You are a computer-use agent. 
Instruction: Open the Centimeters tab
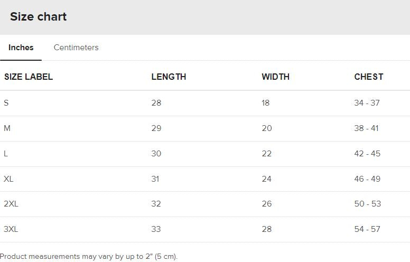[x=76, y=48]
